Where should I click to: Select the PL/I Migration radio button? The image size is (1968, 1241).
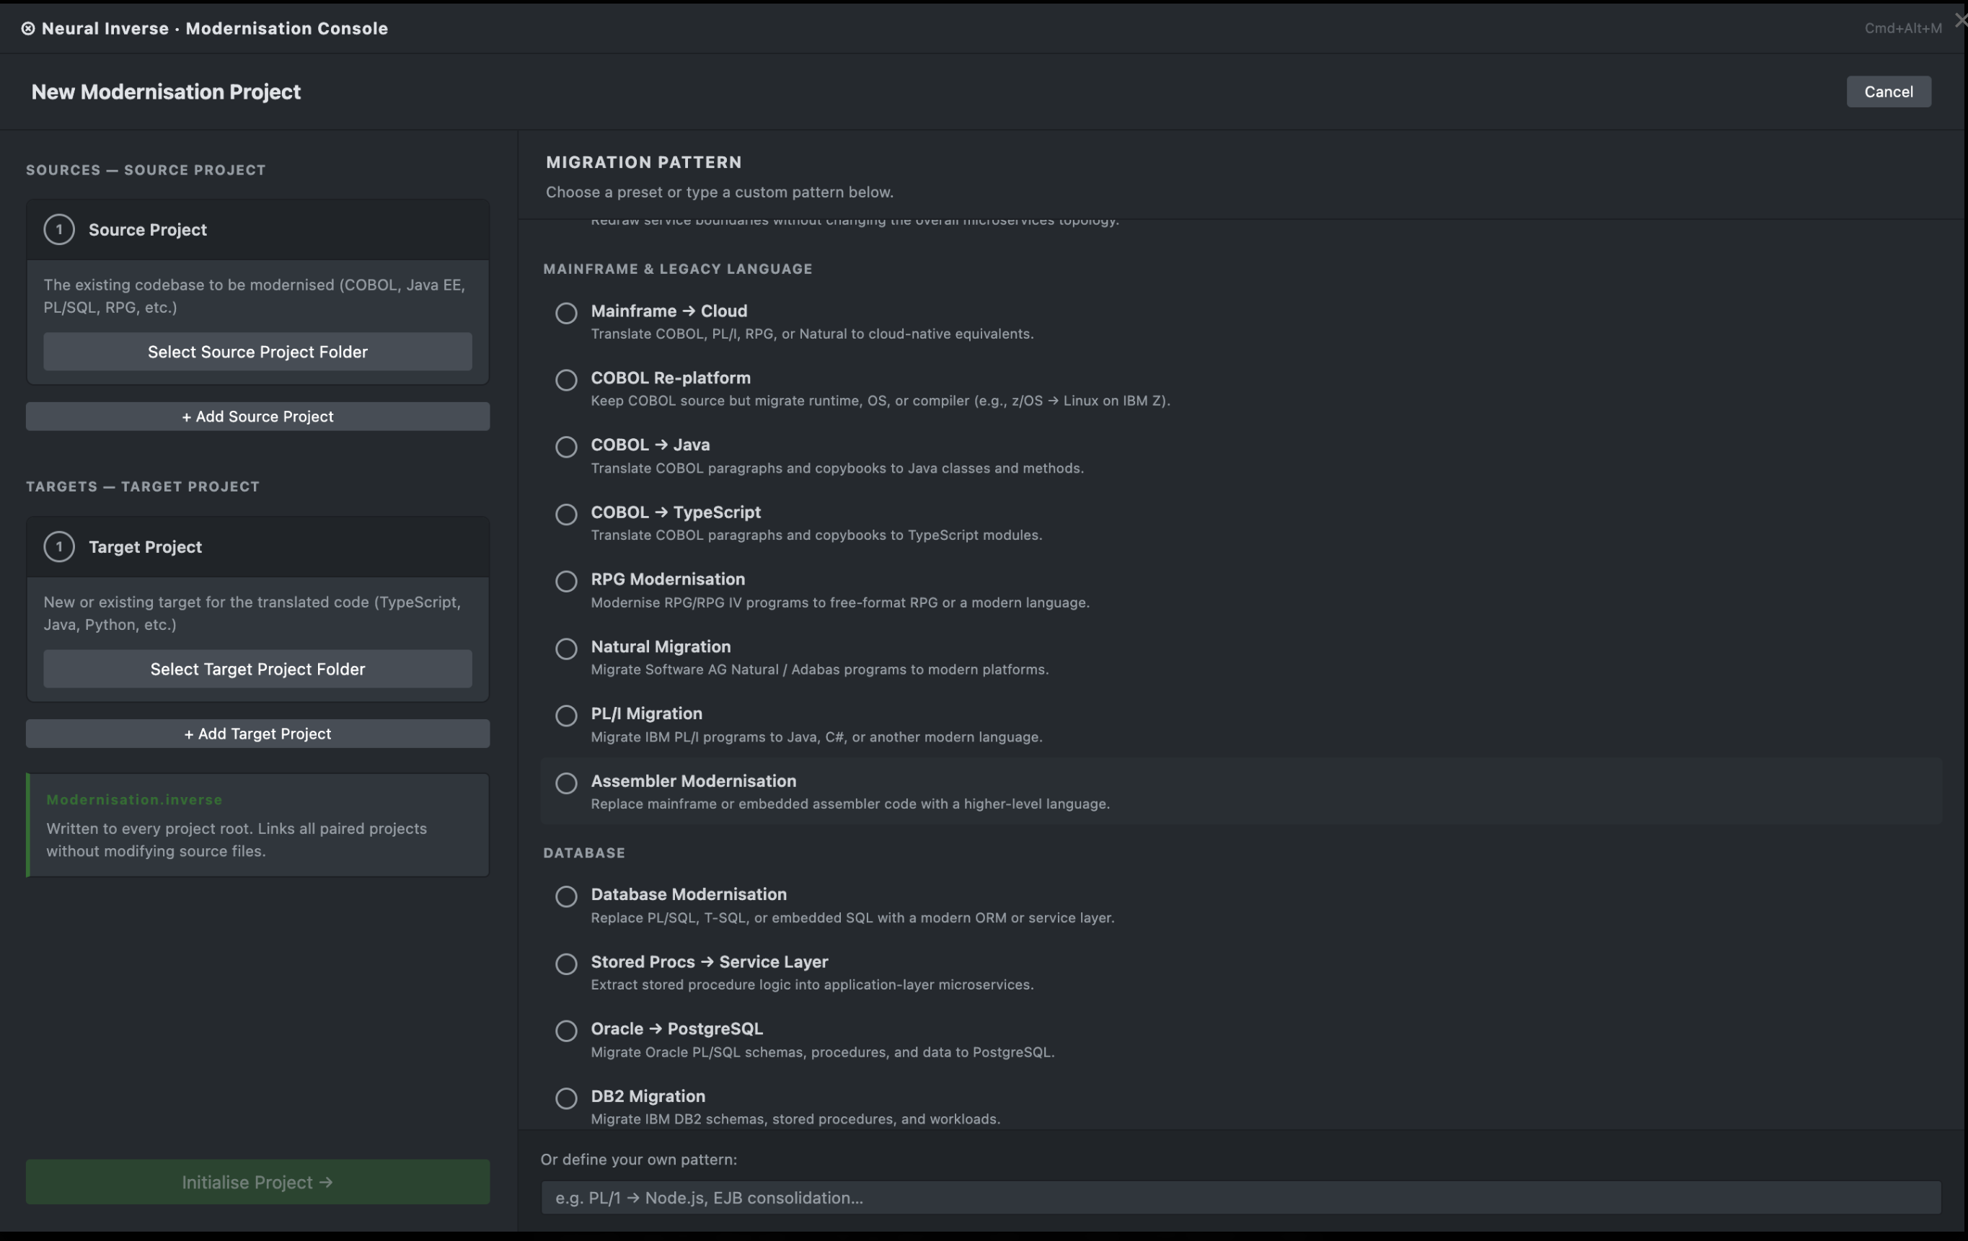(566, 716)
